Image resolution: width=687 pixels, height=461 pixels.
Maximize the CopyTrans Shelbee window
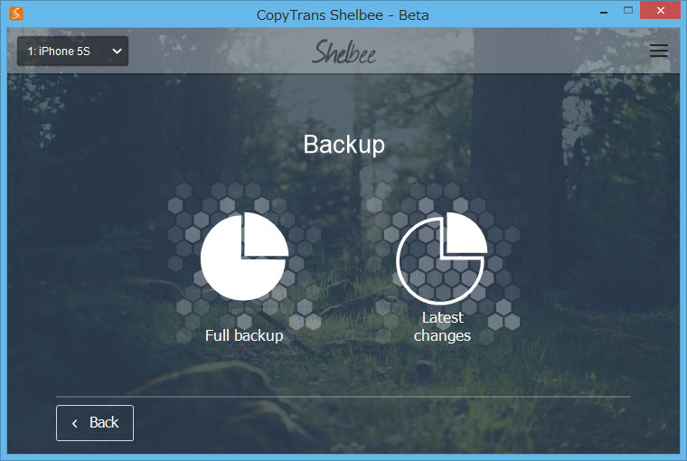coord(628,11)
